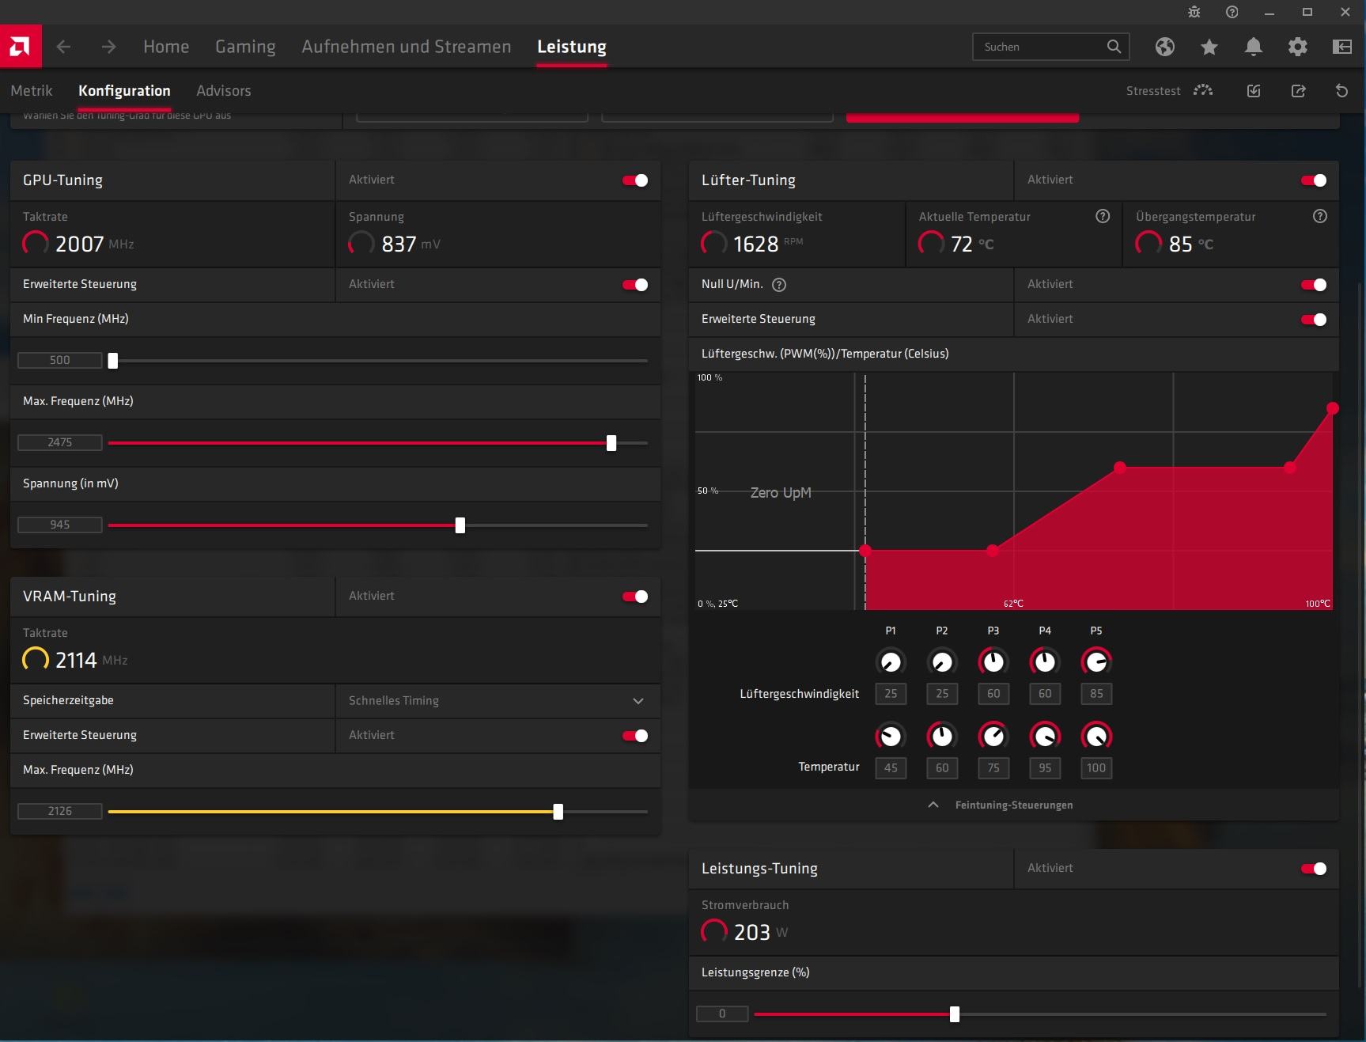Edit the P5 temperature 100 field

pyautogui.click(x=1096, y=767)
